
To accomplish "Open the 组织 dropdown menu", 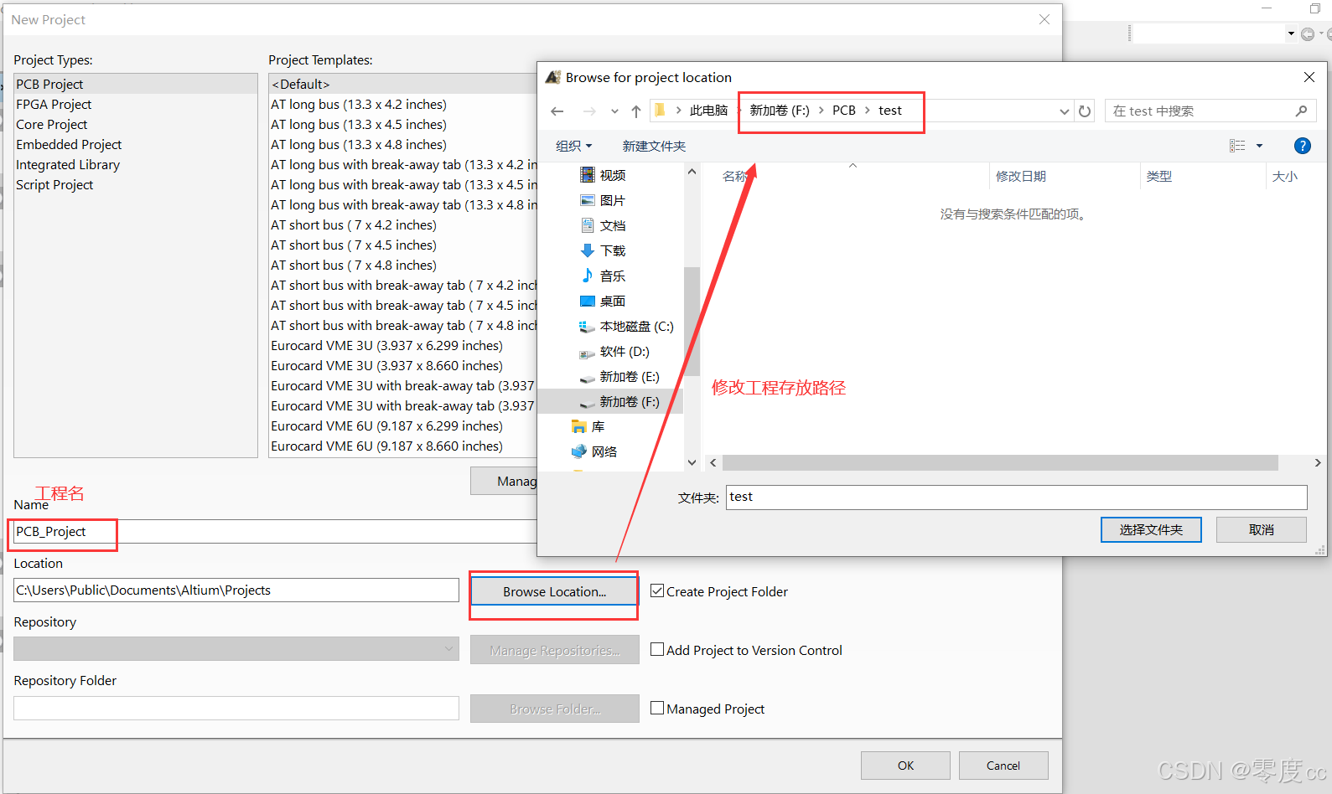I will point(574,146).
